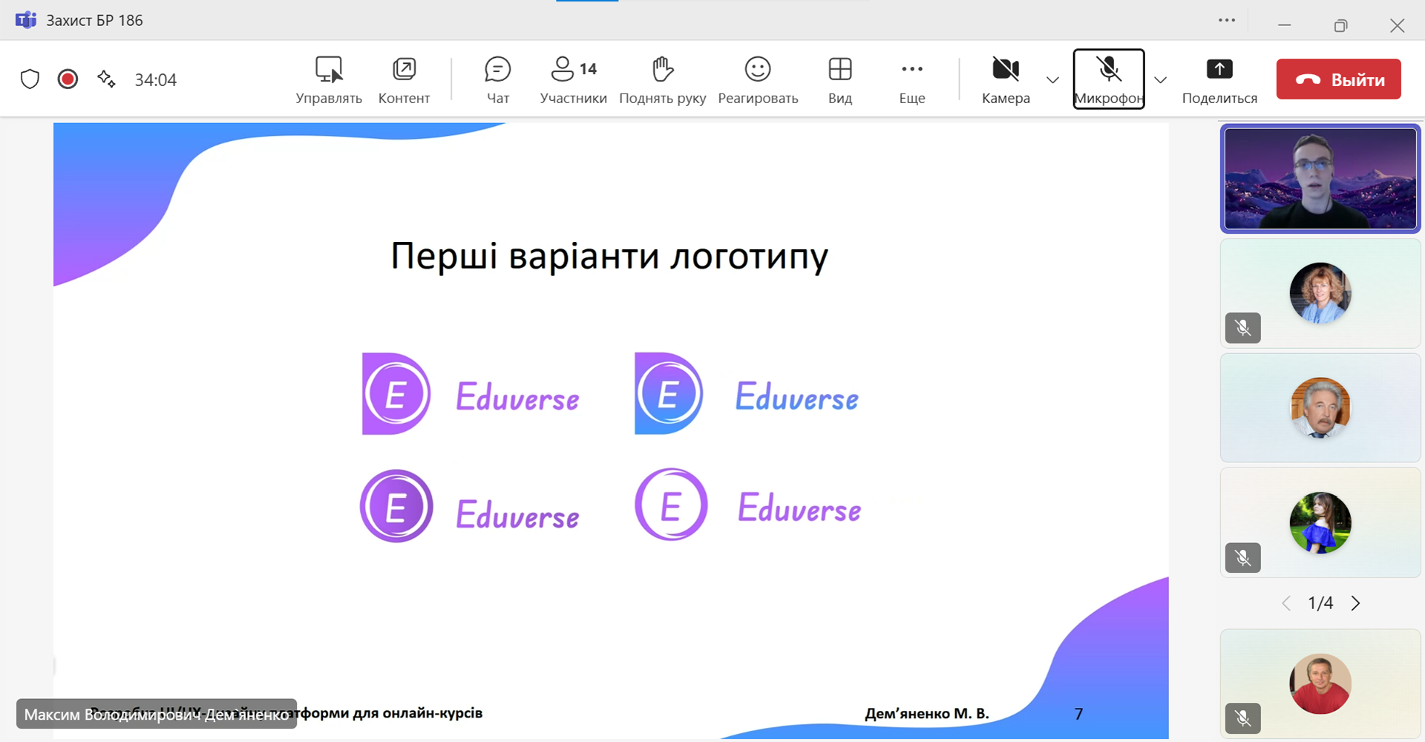1425x742 pixels.
Task: Open the View layout options
Action: pyautogui.click(x=839, y=79)
